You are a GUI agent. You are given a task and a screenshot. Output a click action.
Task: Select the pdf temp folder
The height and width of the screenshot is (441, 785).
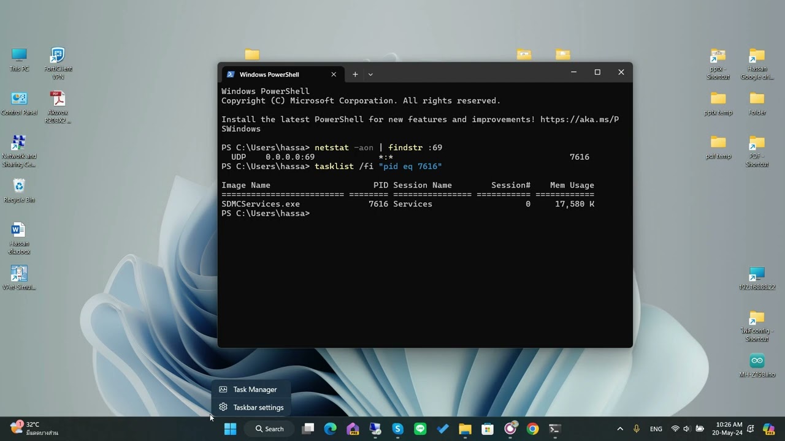[718, 147]
